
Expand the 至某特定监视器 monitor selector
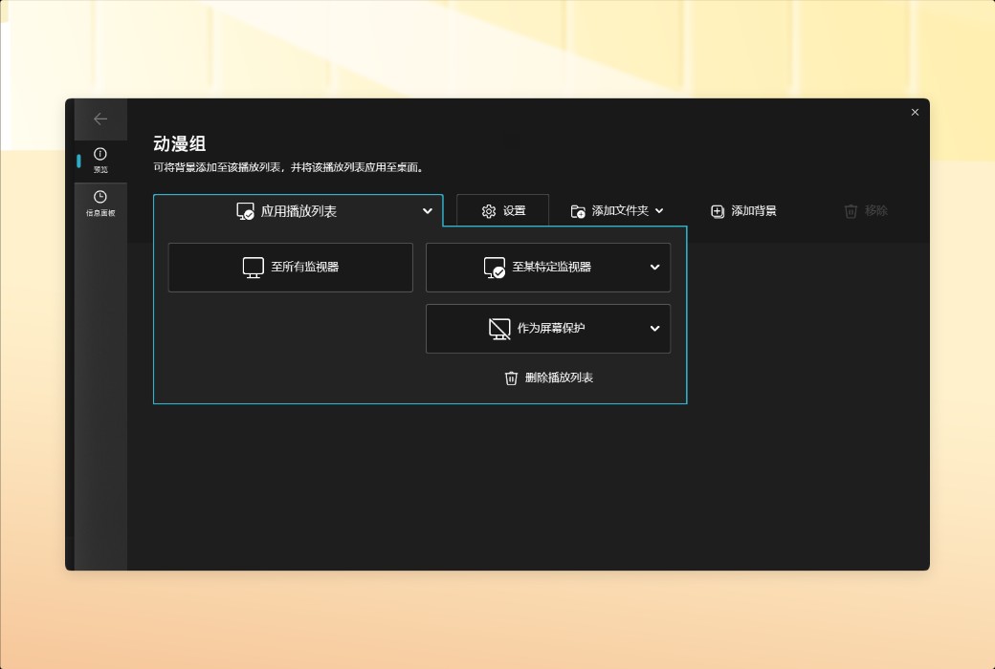coord(654,268)
